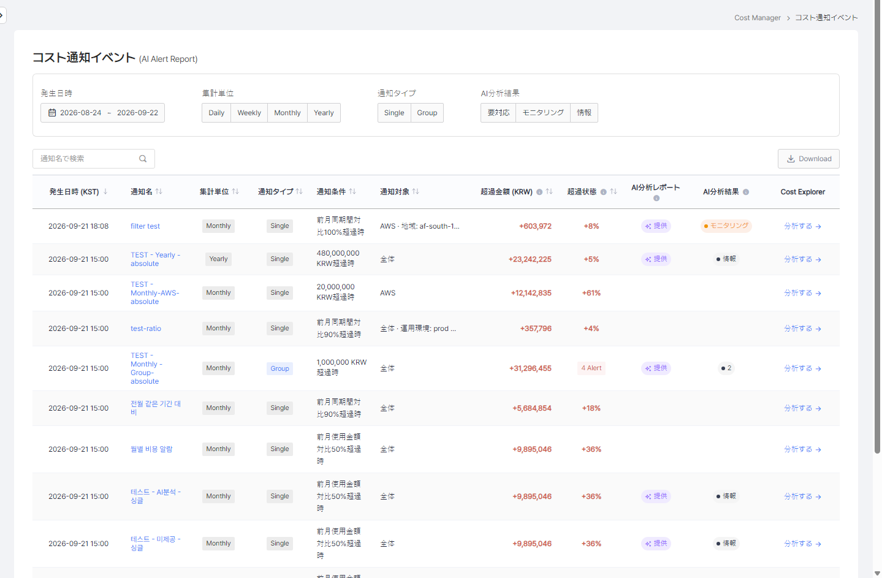The height and width of the screenshot is (578, 882).
Task: Select the Monthly aggregation tab
Action: point(287,113)
